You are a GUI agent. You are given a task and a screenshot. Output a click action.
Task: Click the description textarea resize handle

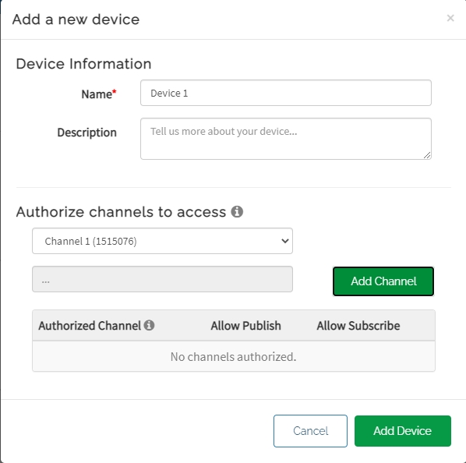[x=427, y=155]
